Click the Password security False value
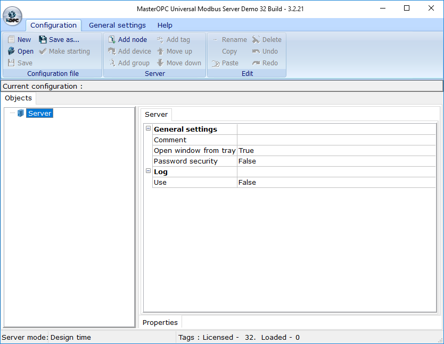The width and height of the screenshot is (444, 344). click(336, 161)
